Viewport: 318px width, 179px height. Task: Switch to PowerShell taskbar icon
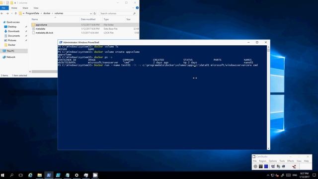pyautogui.click(x=49, y=175)
